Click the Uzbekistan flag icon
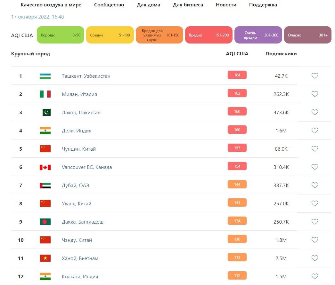335x285 pixels. pos(45,76)
